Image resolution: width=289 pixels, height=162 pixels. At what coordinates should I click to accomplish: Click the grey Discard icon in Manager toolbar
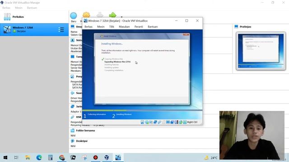pyautogui.click(x=100, y=15)
